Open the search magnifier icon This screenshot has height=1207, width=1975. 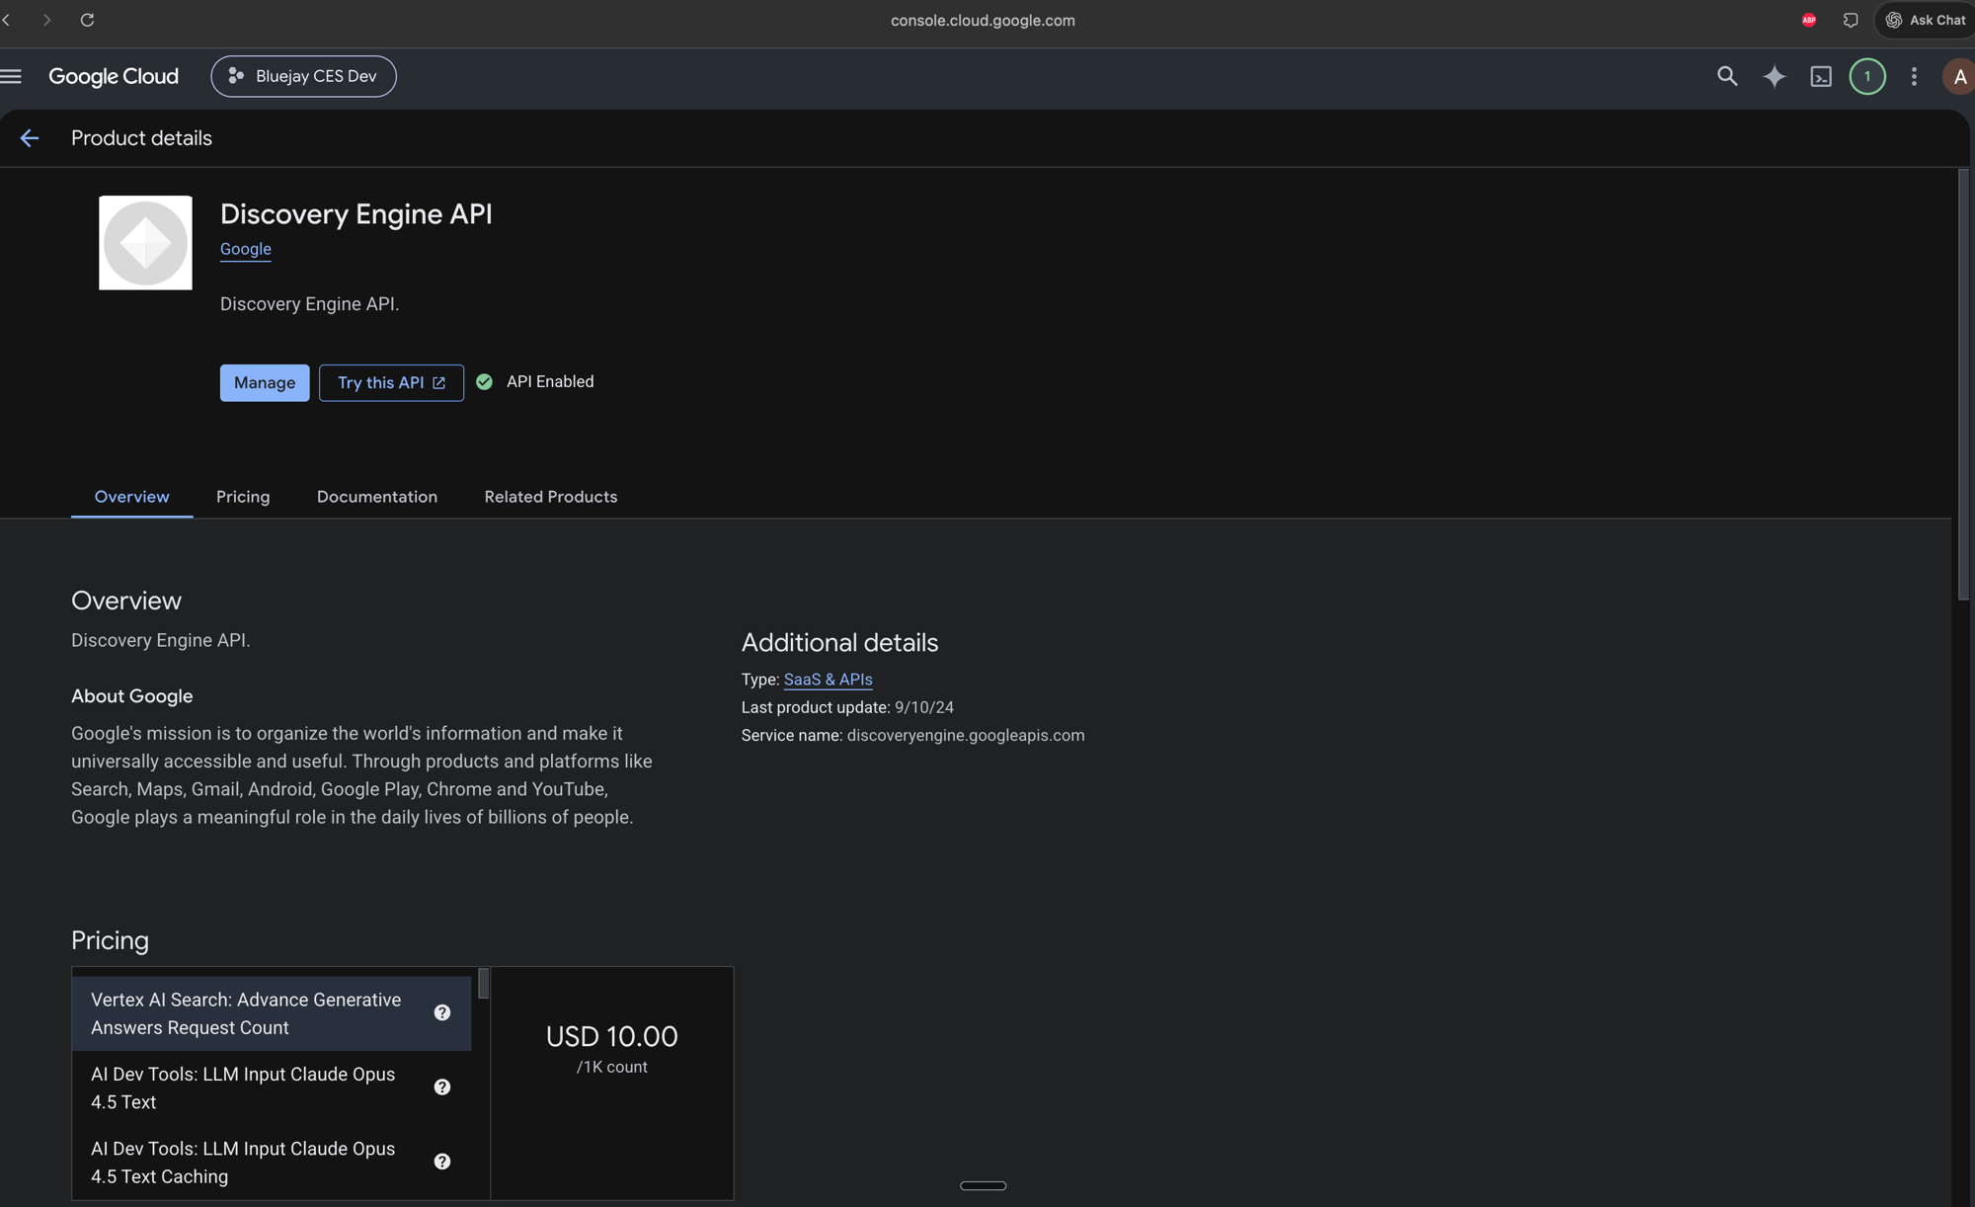[1727, 76]
